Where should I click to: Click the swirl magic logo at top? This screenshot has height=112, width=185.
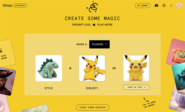pos(92,7)
